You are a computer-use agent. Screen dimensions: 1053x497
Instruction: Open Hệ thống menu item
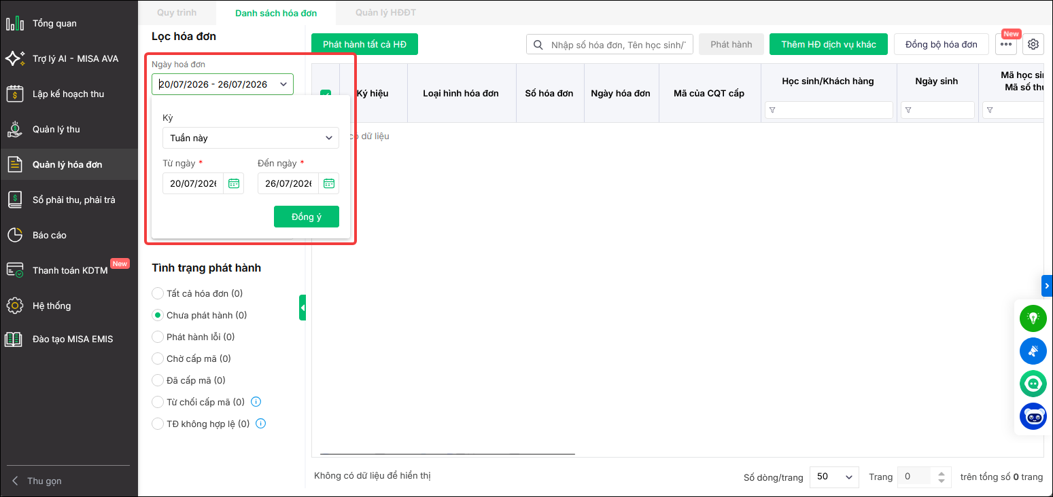coord(69,306)
